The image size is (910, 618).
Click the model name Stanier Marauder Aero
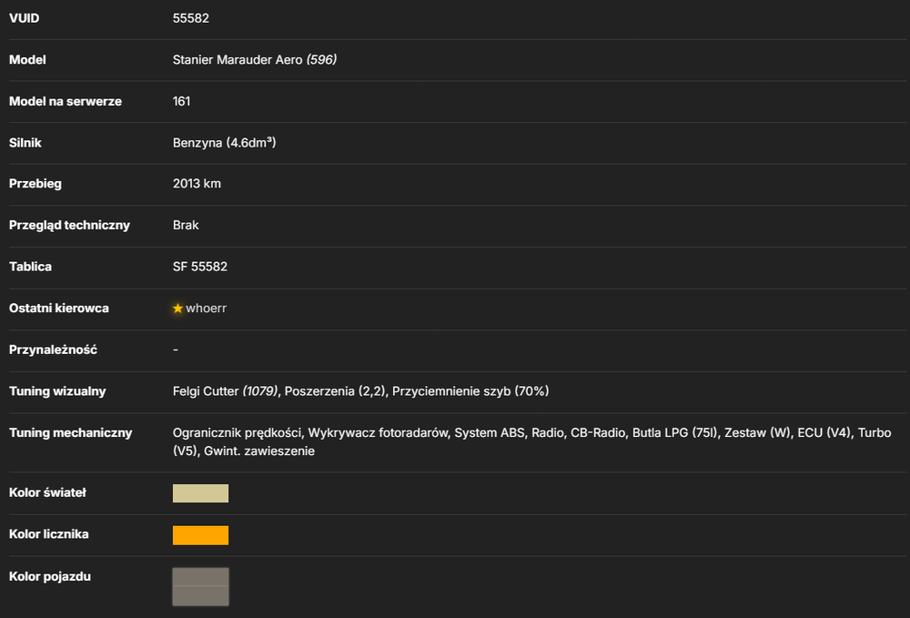(238, 60)
